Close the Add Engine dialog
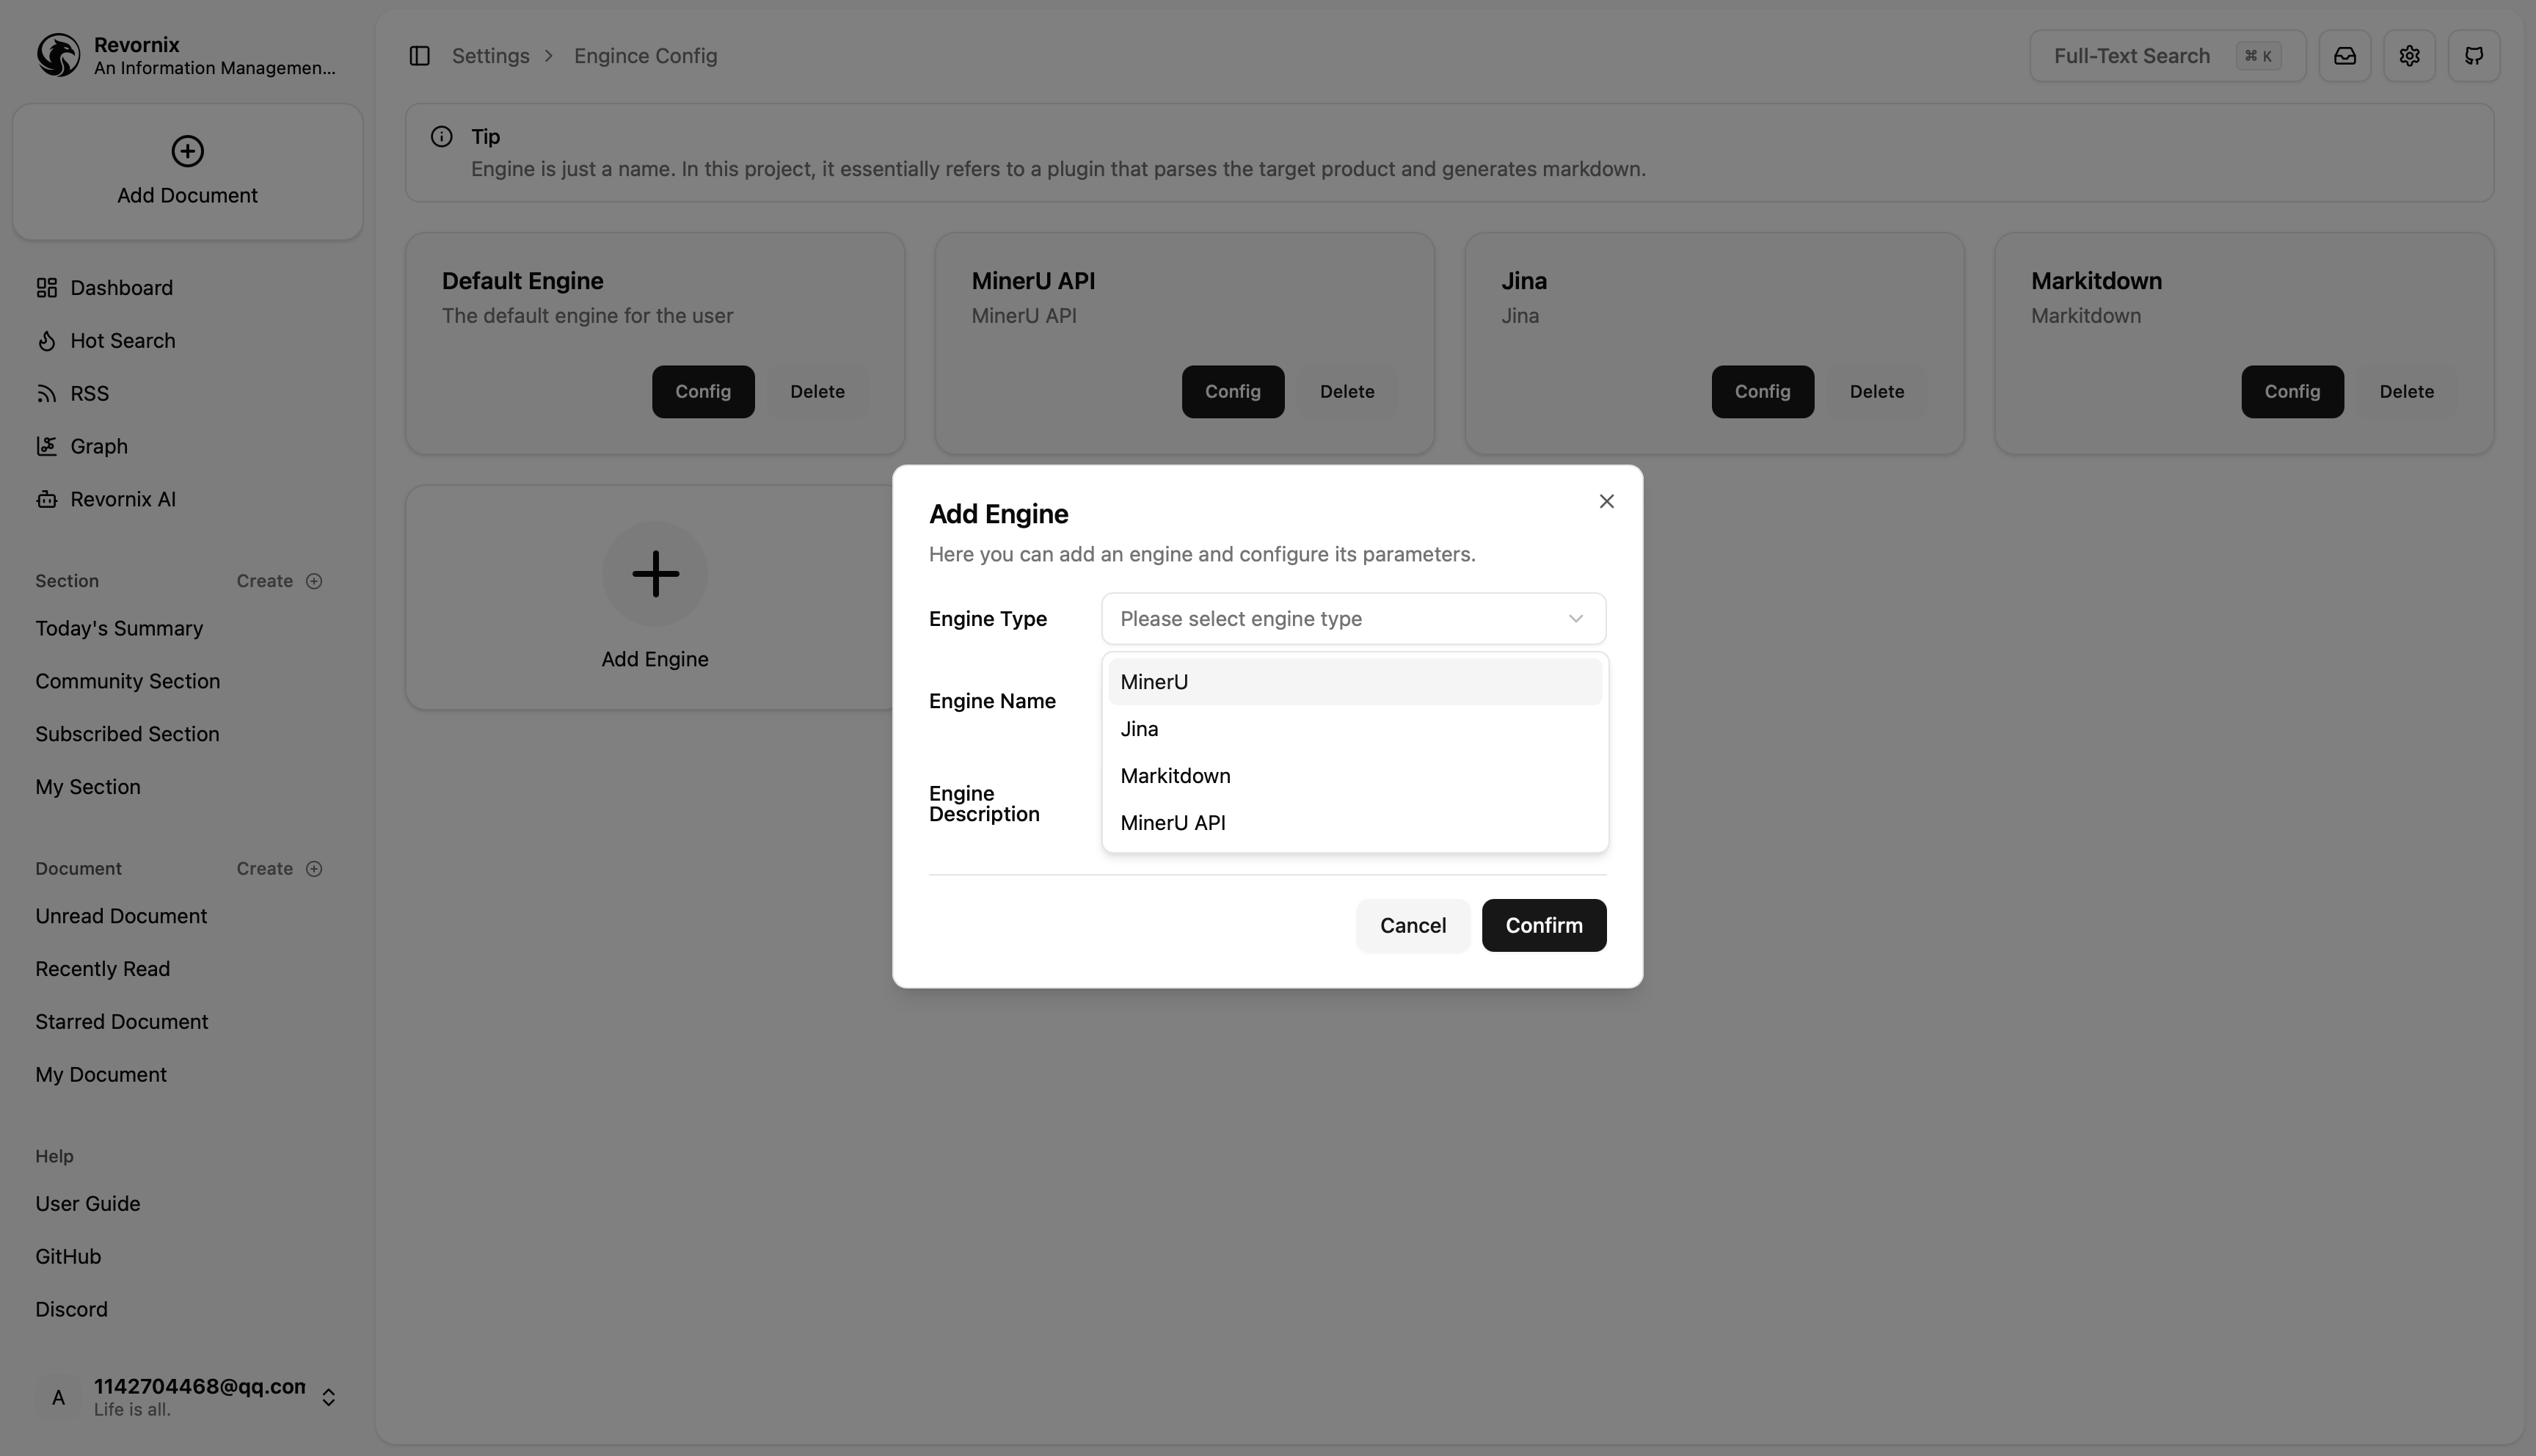The image size is (2536, 1456). pos(1606,501)
